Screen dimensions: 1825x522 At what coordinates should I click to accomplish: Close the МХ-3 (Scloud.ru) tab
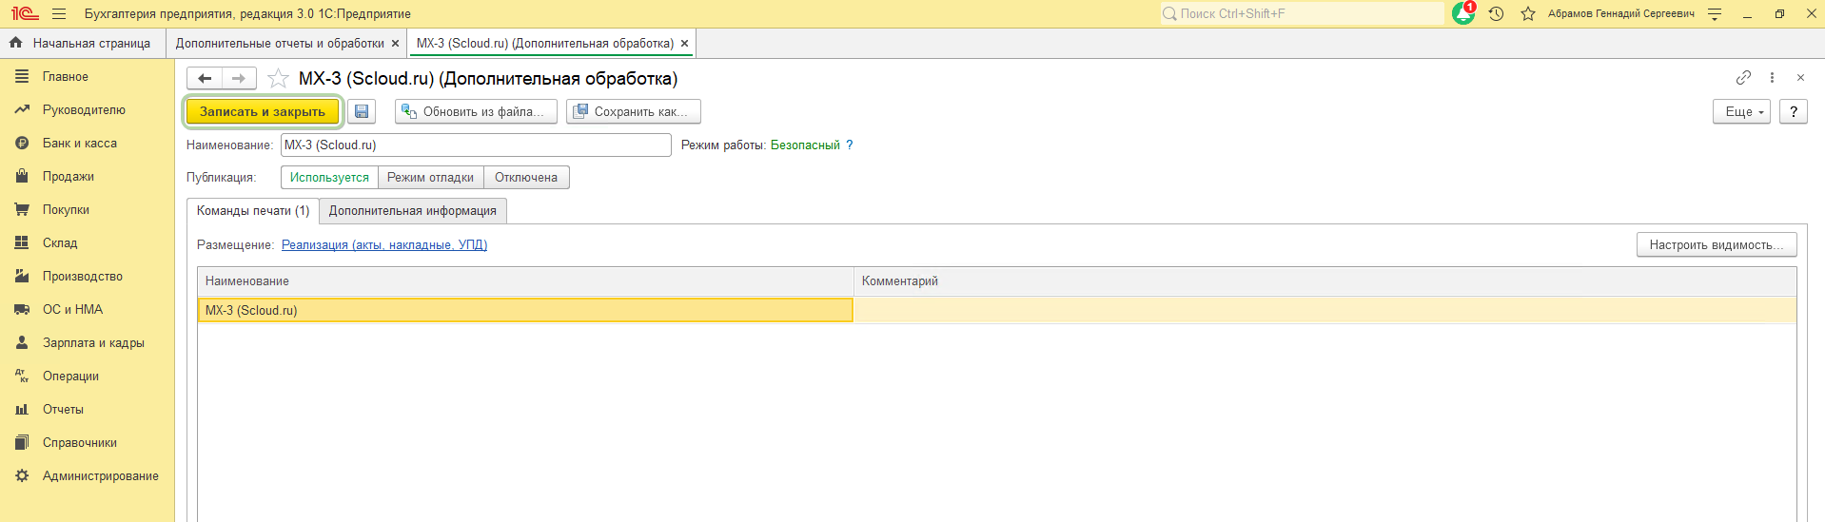(684, 44)
